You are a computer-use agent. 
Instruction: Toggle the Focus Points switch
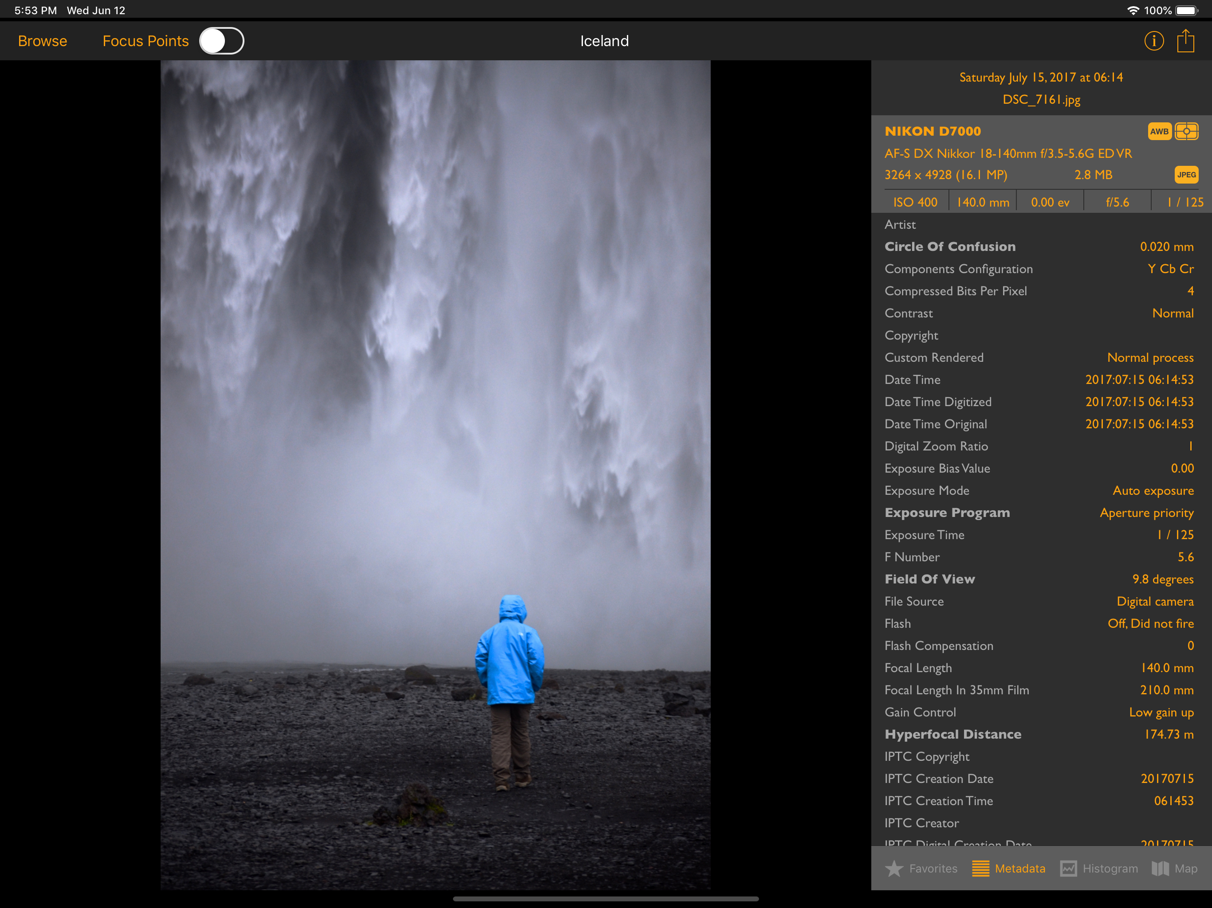[221, 41]
